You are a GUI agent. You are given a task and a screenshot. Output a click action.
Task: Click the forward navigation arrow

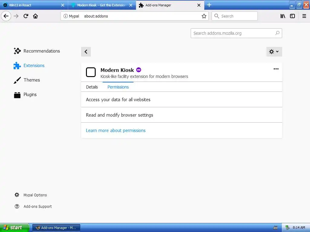click(16, 16)
